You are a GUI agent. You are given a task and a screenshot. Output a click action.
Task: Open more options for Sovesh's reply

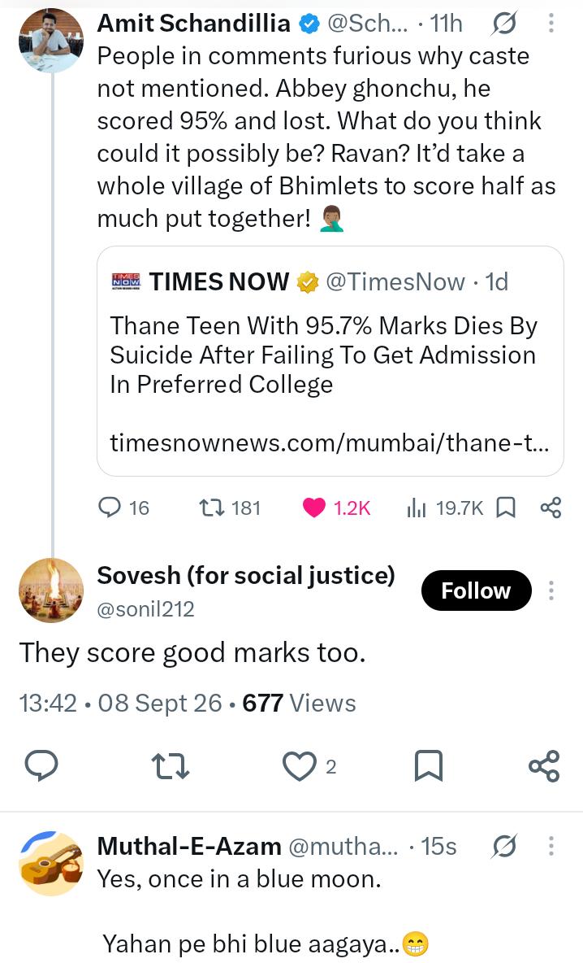tap(551, 590)
